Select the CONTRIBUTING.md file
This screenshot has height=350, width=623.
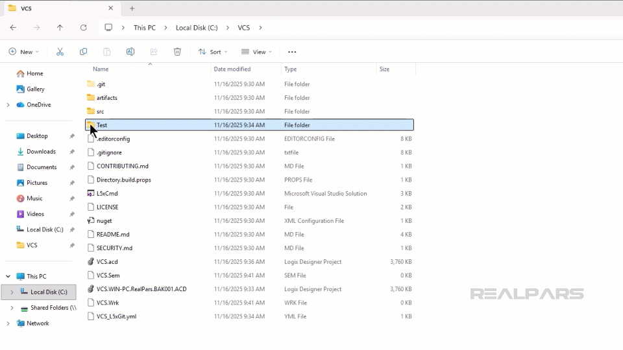pyautogui.click(x=249, y=167)
